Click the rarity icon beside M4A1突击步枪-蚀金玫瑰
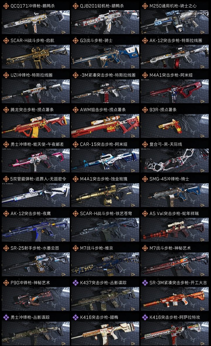211x346 pixels. click(75, 179)
